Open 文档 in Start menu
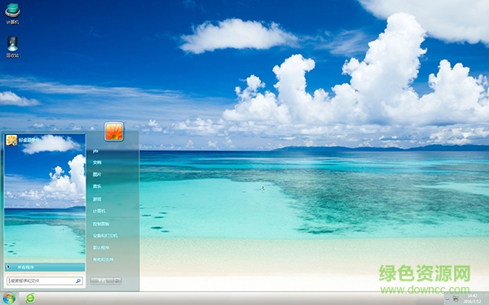Image resolution: width=489 pixels, height=305 pixels. click(97, 163)
